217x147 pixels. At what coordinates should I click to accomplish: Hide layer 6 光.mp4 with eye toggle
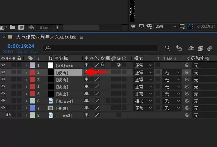point(3,101)
